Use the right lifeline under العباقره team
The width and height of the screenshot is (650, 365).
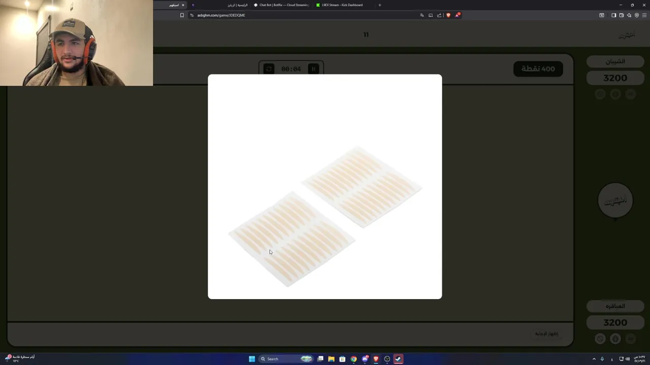pyautogui.click(x=630, y=339)
